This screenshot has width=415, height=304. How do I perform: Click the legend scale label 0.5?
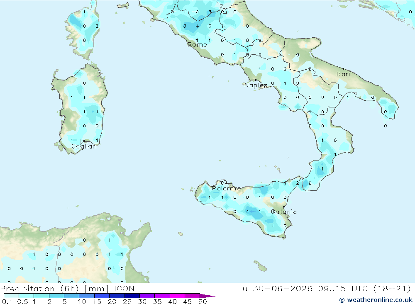[22, 302]
